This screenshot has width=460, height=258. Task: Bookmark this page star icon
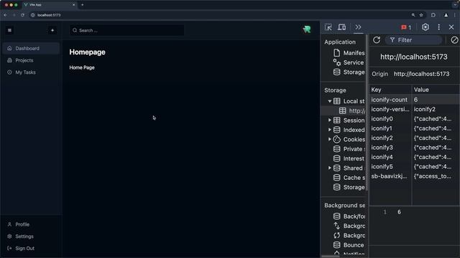(x=421, y=15)
